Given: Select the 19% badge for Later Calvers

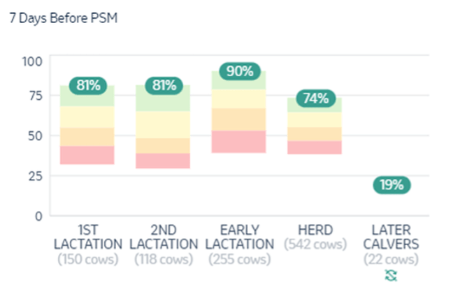Looking at the screenshot, I should point(391,185).
